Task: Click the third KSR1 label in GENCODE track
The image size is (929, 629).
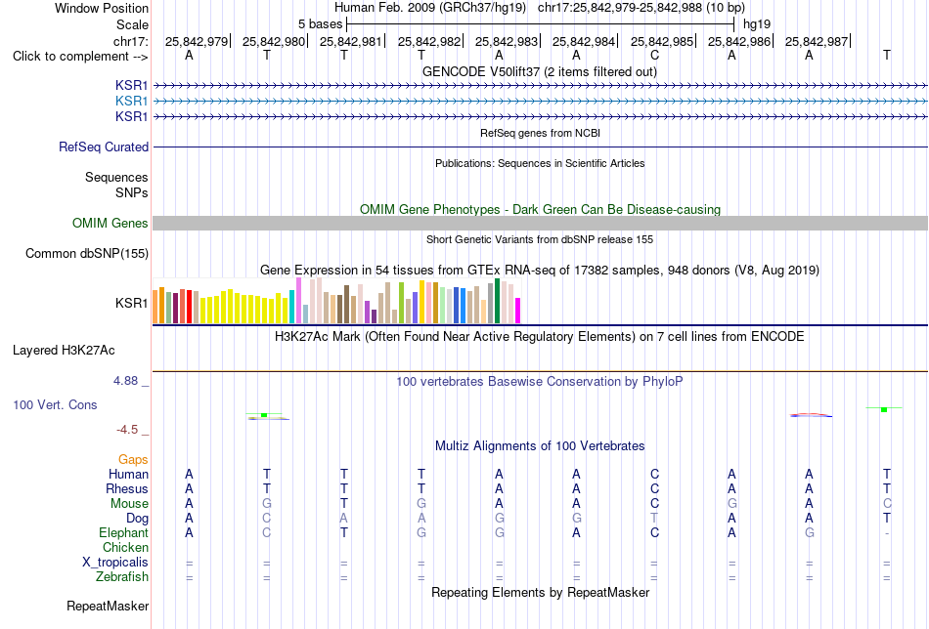Action: click(x=132, y=116)
